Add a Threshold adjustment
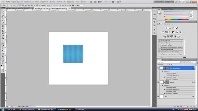This screenshot has height=111, width=198. (172, 36)
